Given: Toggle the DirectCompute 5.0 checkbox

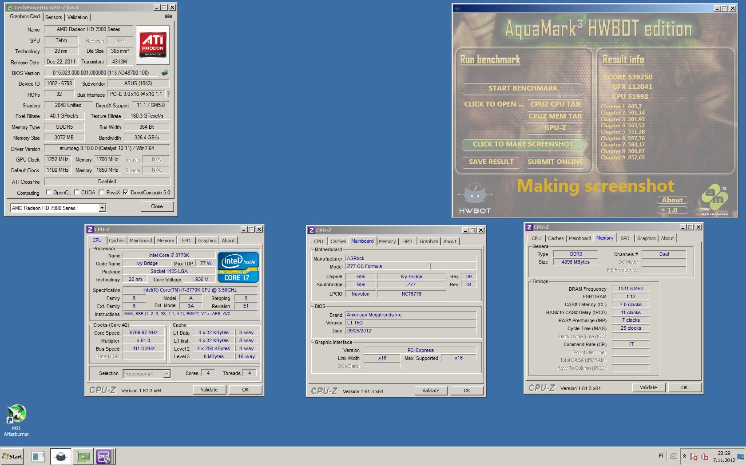Looking at the screenshot, I should pos(126,193).
